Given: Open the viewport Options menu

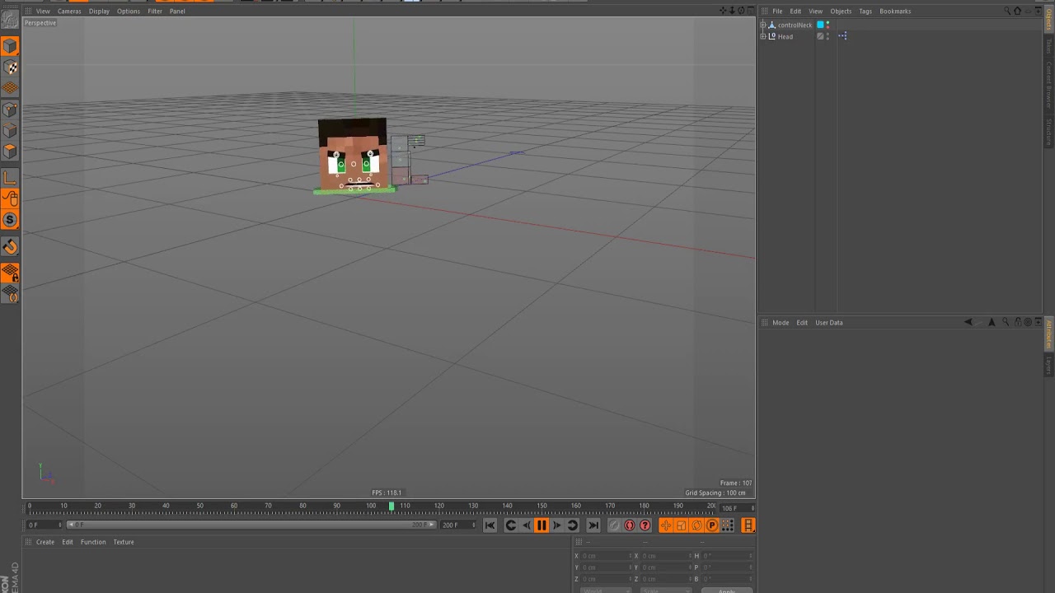Looking at the screenshot, I should [128, 11].
